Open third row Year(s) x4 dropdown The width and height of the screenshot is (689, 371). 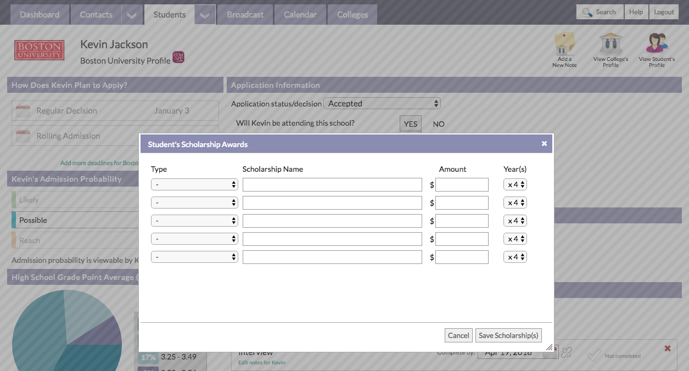(x=515, y=221)
